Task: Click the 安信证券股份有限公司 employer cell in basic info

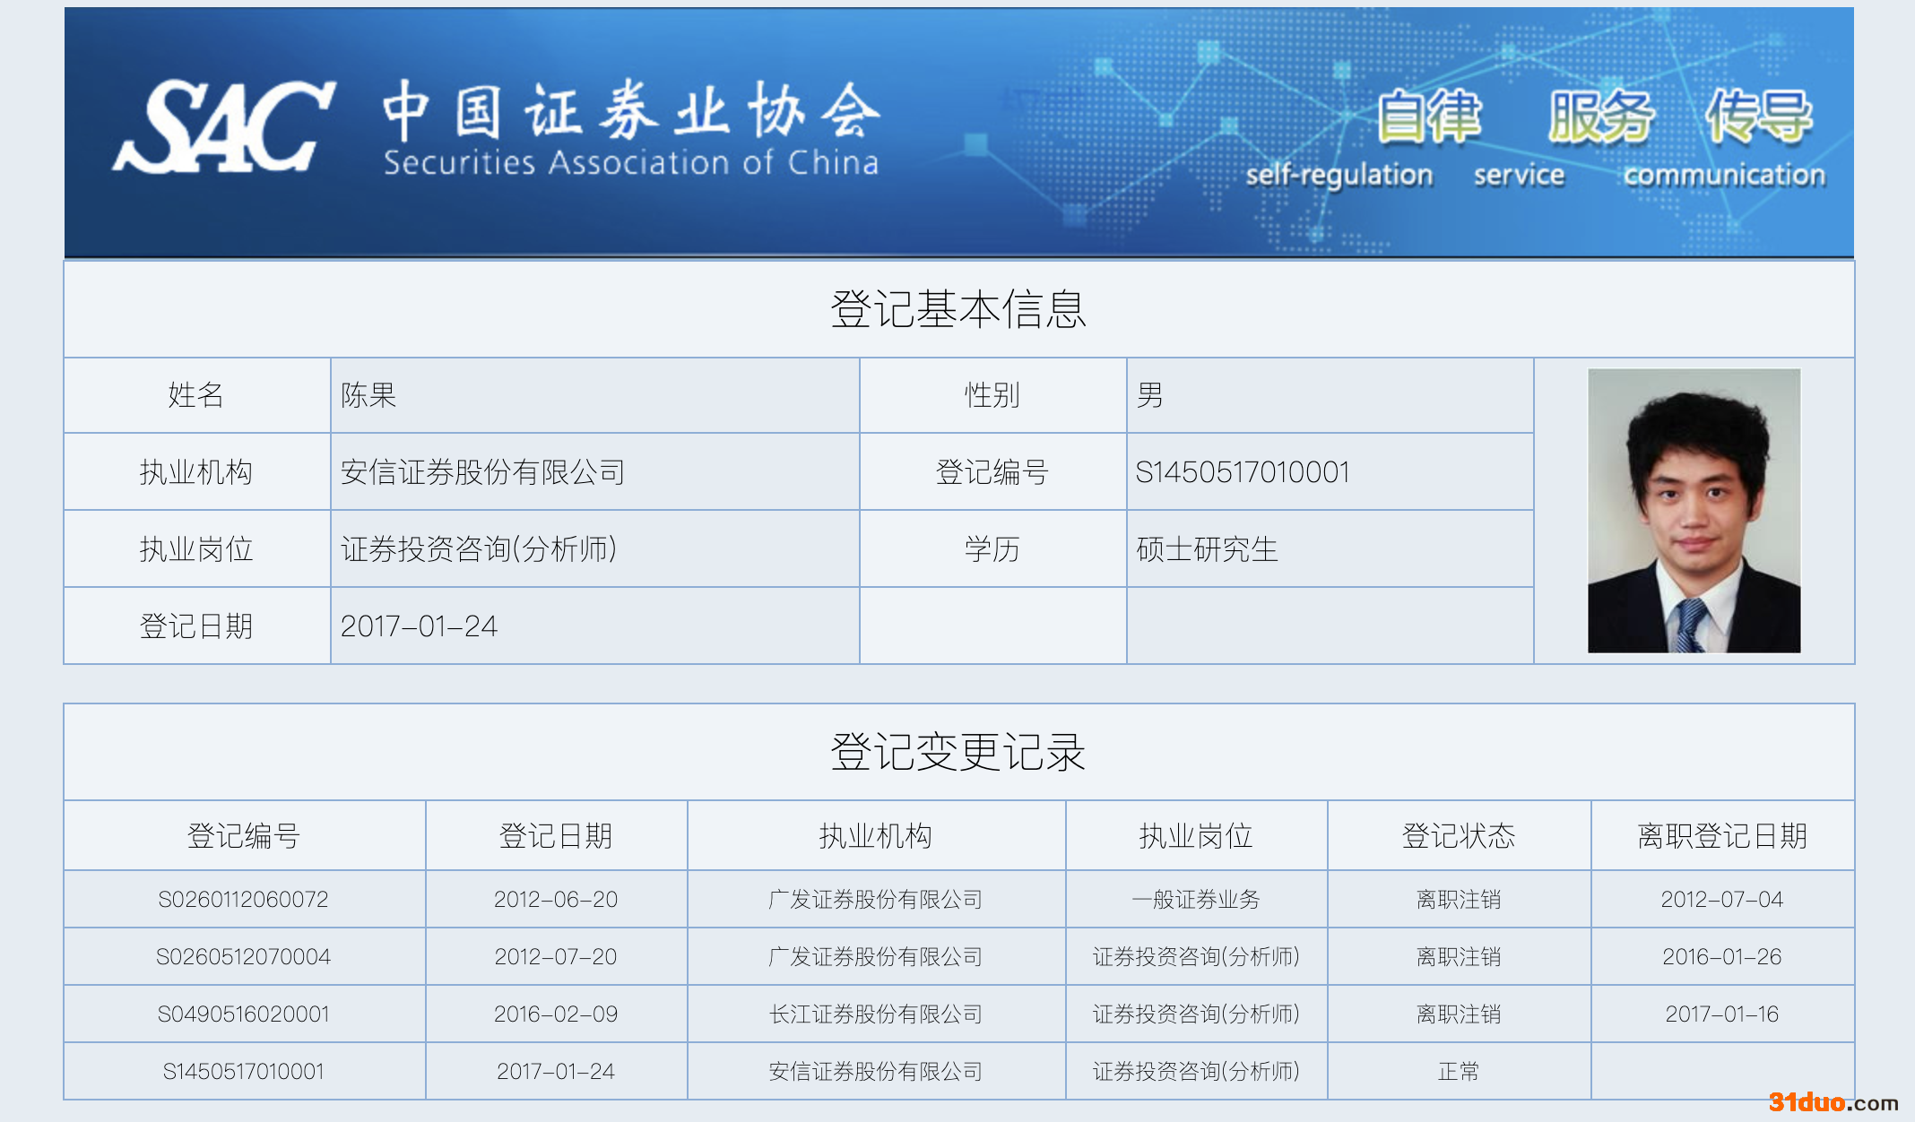Action: pos(482,472)
